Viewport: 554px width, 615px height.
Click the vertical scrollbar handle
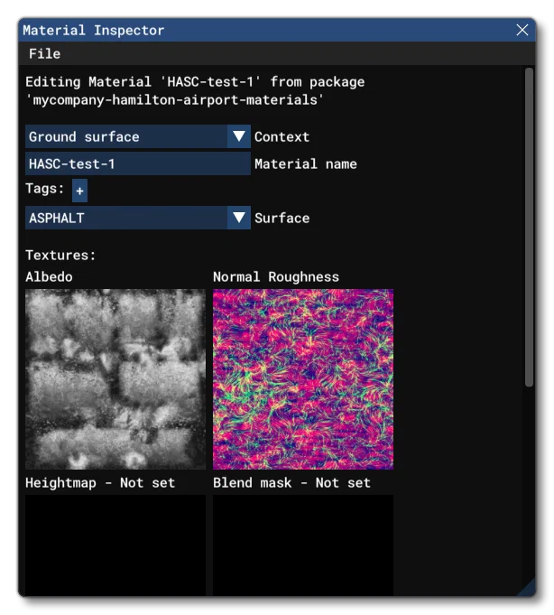click(x=529, y=228)
